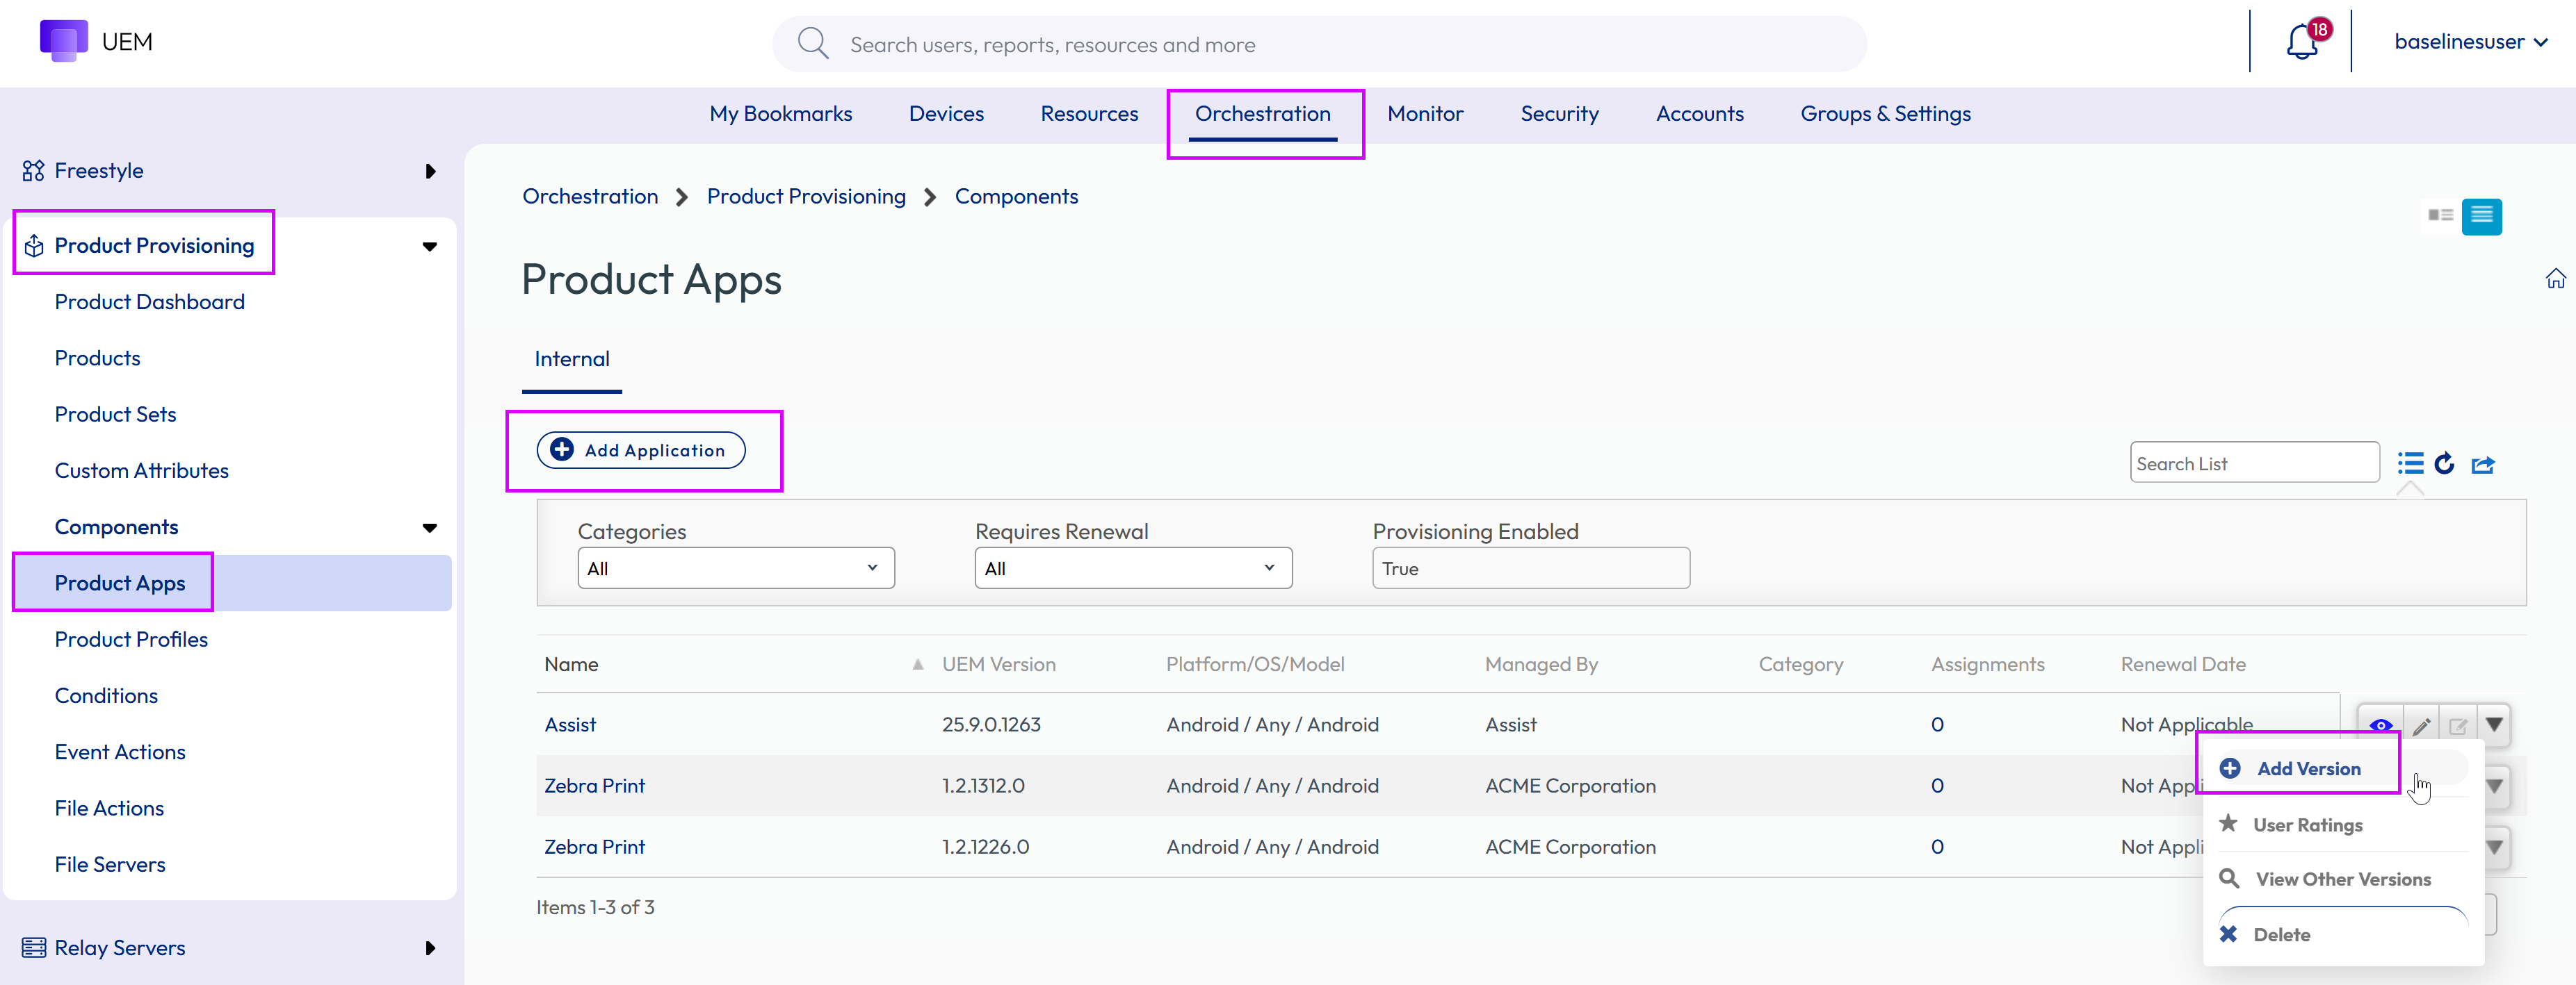Open Zebra Print version 1.2.1226.0 link
Screen dimensions: 2576x985
(x=594, y=846)
